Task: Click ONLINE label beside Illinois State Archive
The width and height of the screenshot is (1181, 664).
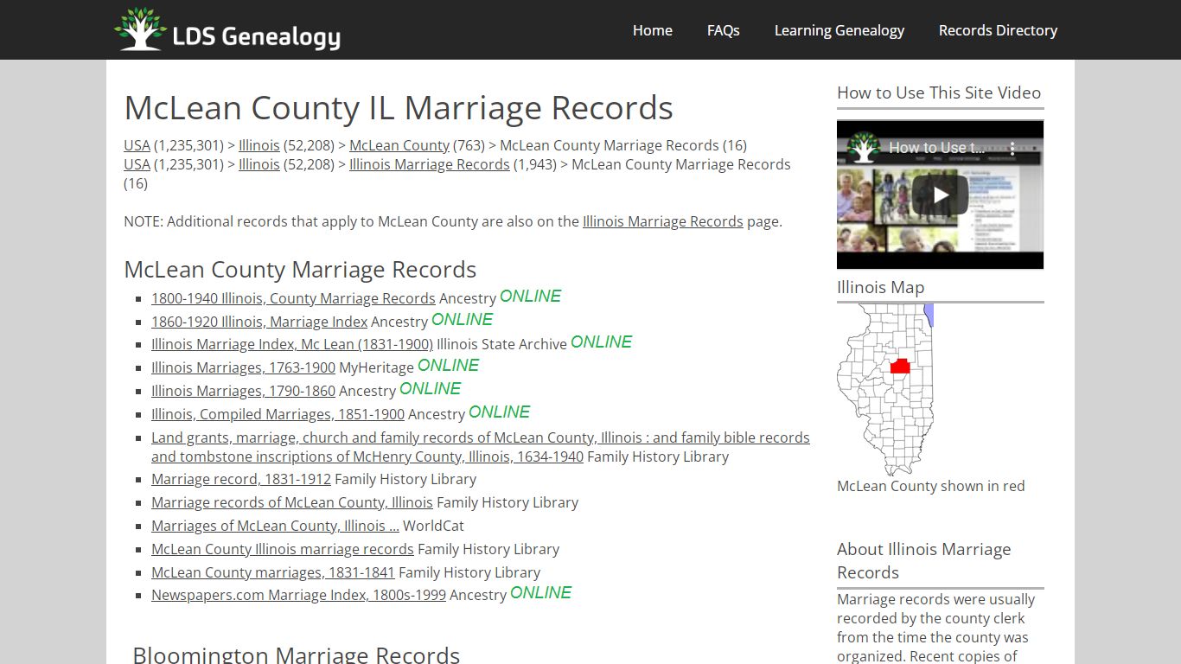Action: [602, 342]
